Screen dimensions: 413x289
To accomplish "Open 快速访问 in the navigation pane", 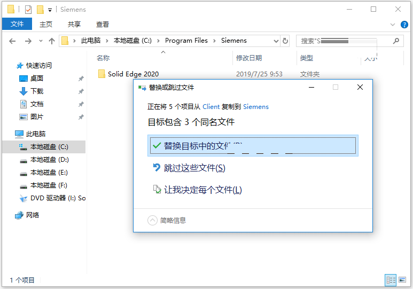I will click(x=38, y=65).
